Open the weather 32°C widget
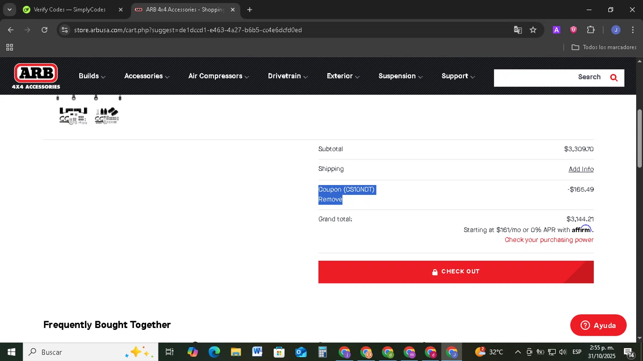Screen dimensions: 643x361 coord(489,352)
